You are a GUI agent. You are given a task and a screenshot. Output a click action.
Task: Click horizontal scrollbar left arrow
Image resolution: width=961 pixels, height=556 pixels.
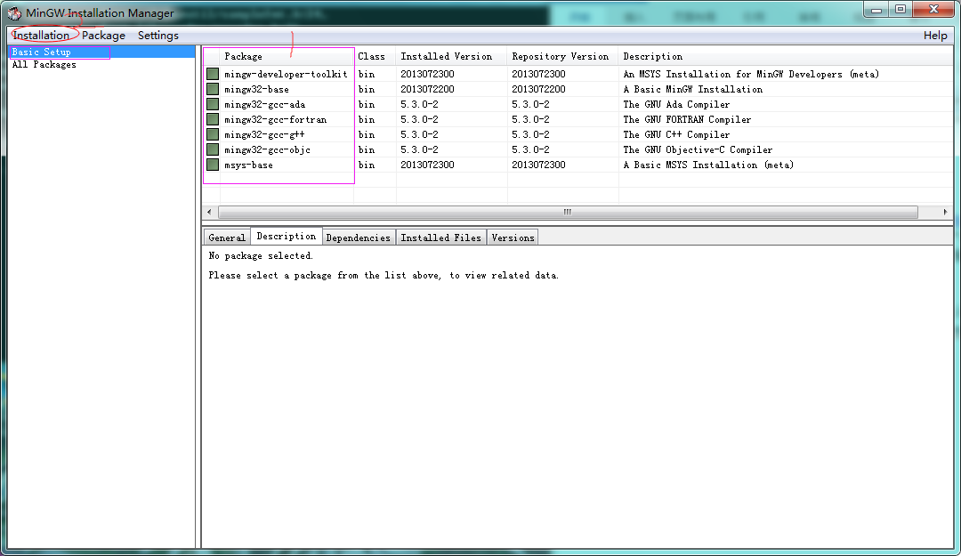click(x=210, y=212)
